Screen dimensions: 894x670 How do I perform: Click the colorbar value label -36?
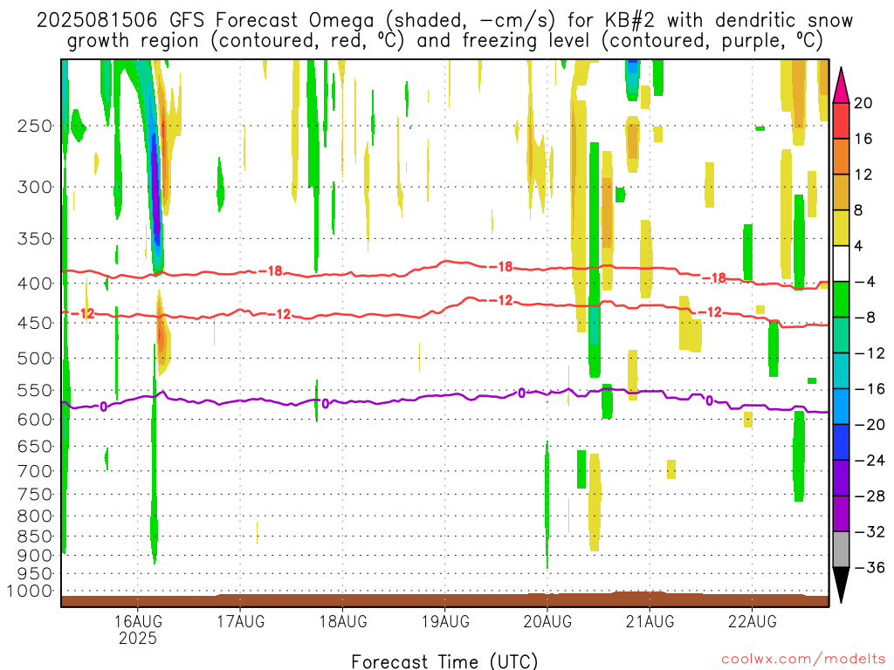[x=870, y=567]
